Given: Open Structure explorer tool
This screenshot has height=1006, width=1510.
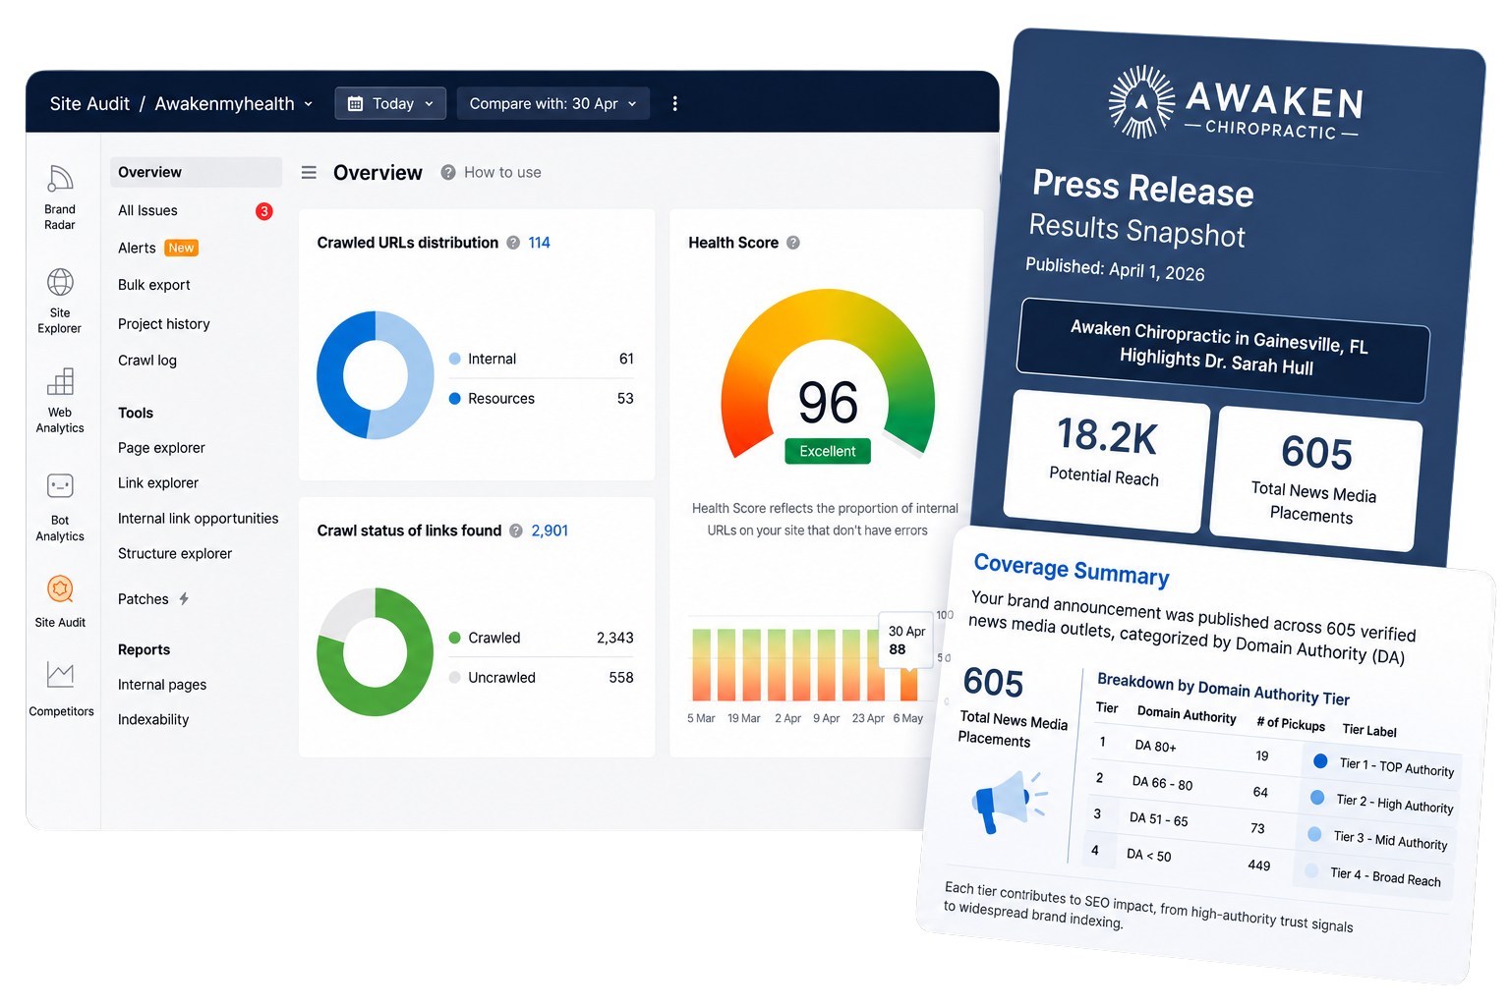Looking at the screenshot, I should [175, 554].
